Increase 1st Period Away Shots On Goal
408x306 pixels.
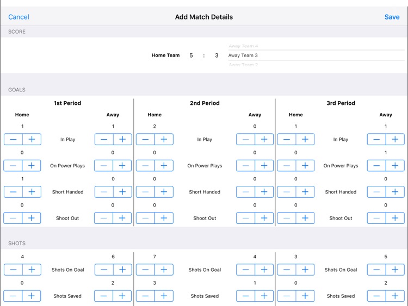pyautogui.click(x=122, y=270)
